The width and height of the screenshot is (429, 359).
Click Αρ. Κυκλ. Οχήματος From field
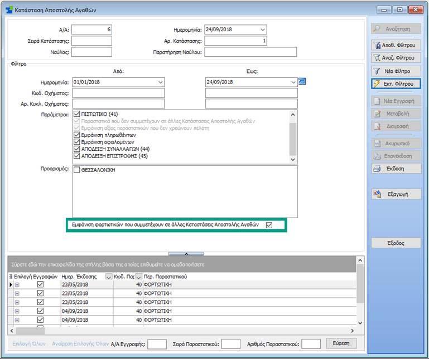point(118,104)
